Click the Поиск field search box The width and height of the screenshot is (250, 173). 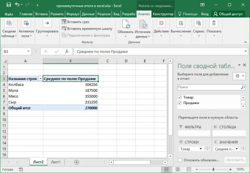(211, 87)
